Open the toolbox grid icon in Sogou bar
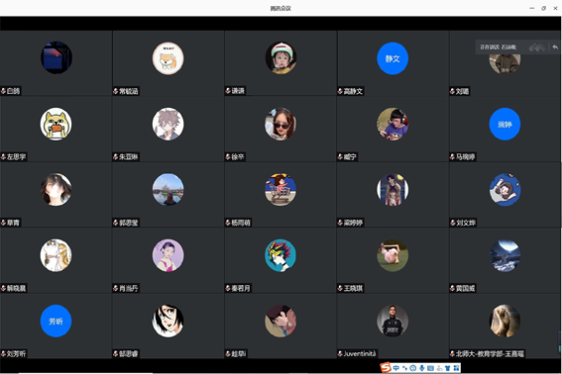The width and height of the screenshot is (562, 374). (x=456, y=368)
